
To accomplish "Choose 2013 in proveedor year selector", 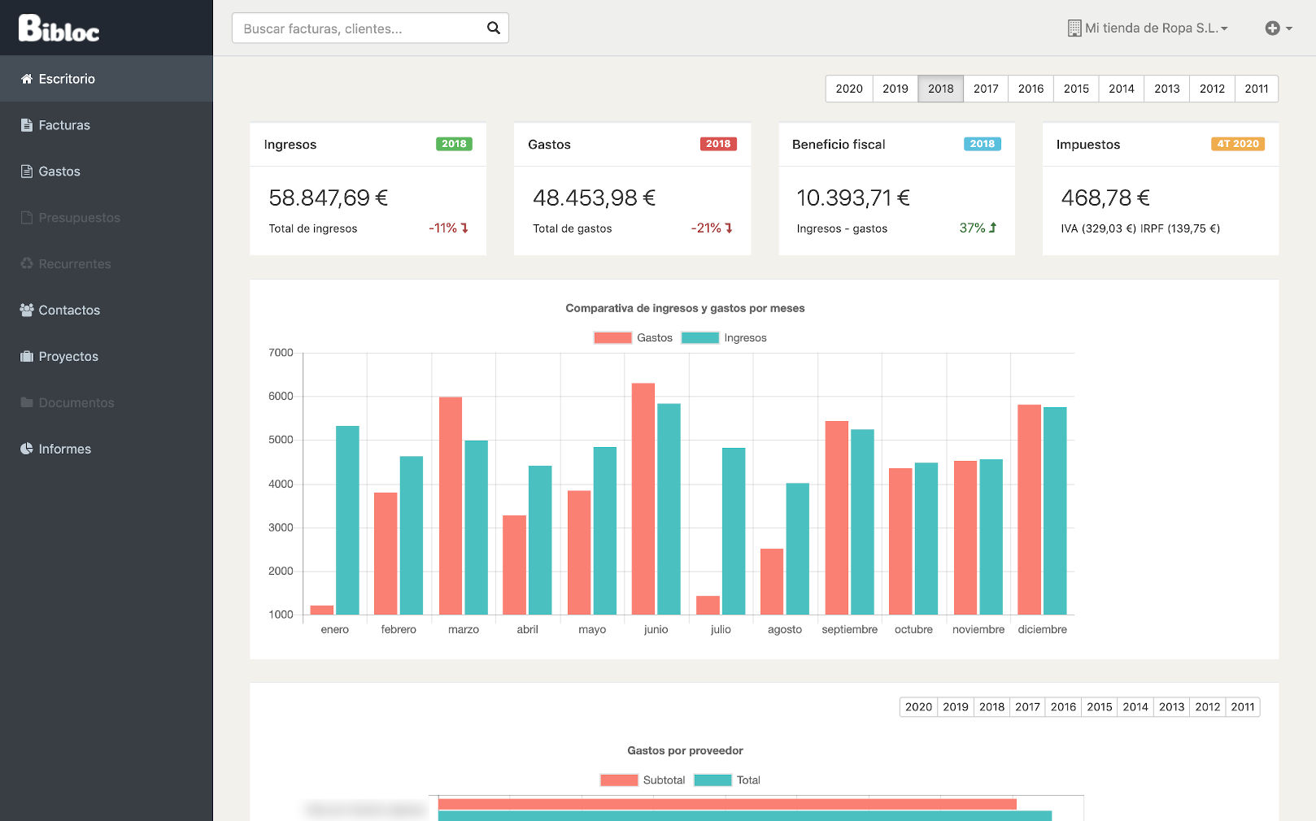I will (x=1171, y=707).
